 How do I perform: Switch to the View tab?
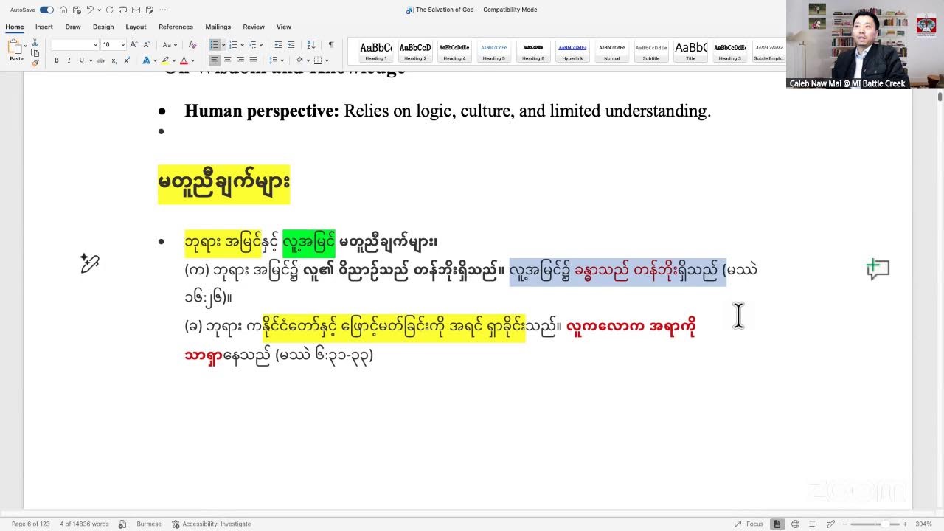(283, 27)
